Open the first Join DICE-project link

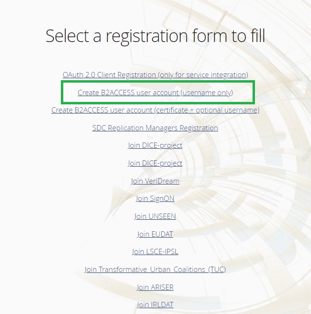(155, 145)
